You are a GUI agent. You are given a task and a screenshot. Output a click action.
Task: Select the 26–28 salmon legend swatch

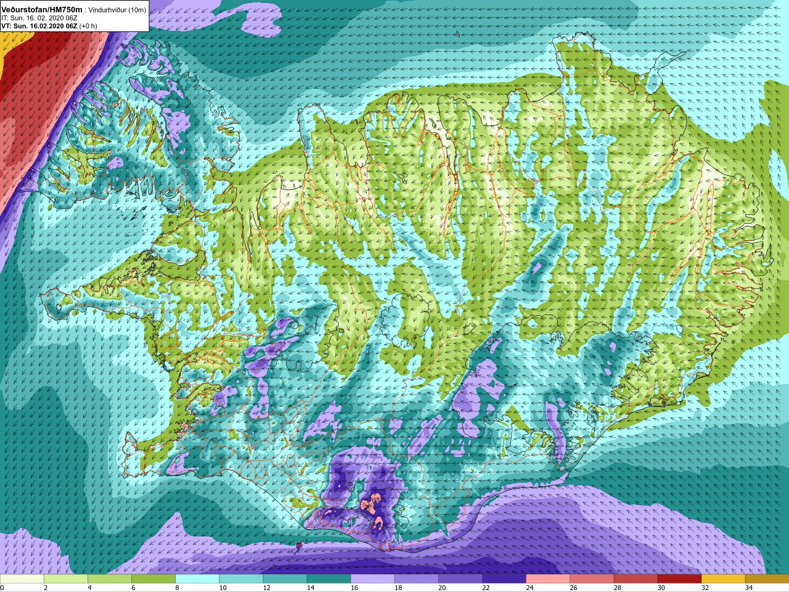(591, 579)
